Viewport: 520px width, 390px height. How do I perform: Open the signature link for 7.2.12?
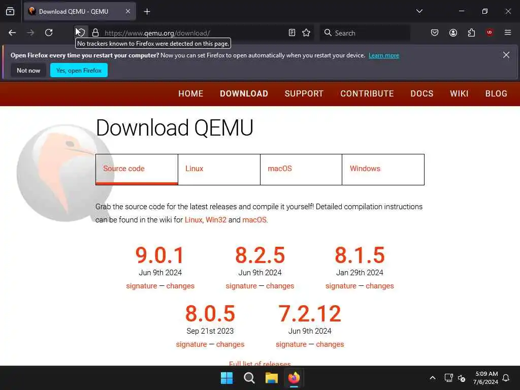click(x=291, y=344)
